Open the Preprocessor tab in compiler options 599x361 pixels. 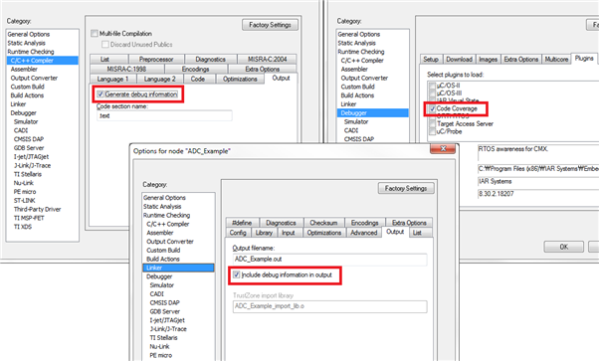pyautogui.click(x=156, y=60)
